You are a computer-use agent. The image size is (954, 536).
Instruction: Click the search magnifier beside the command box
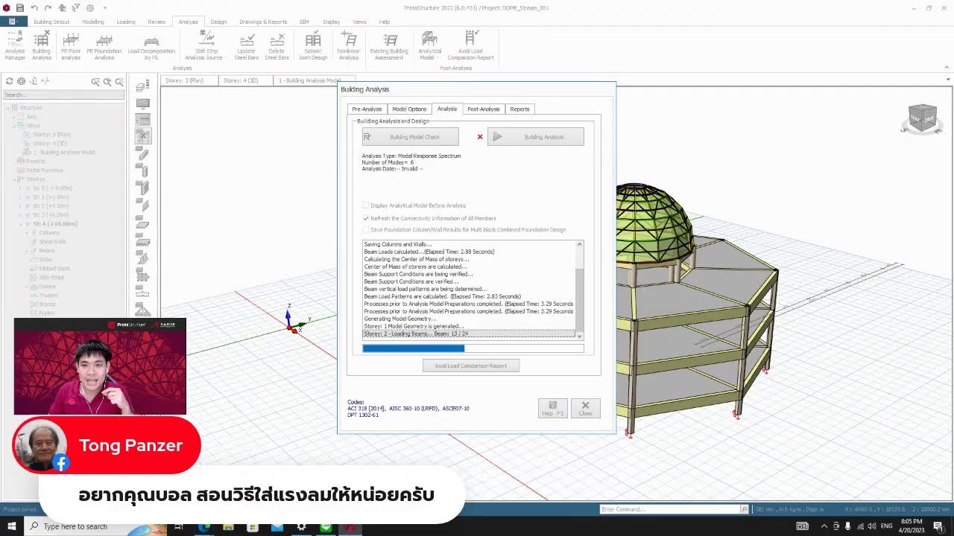coord(744,509)
